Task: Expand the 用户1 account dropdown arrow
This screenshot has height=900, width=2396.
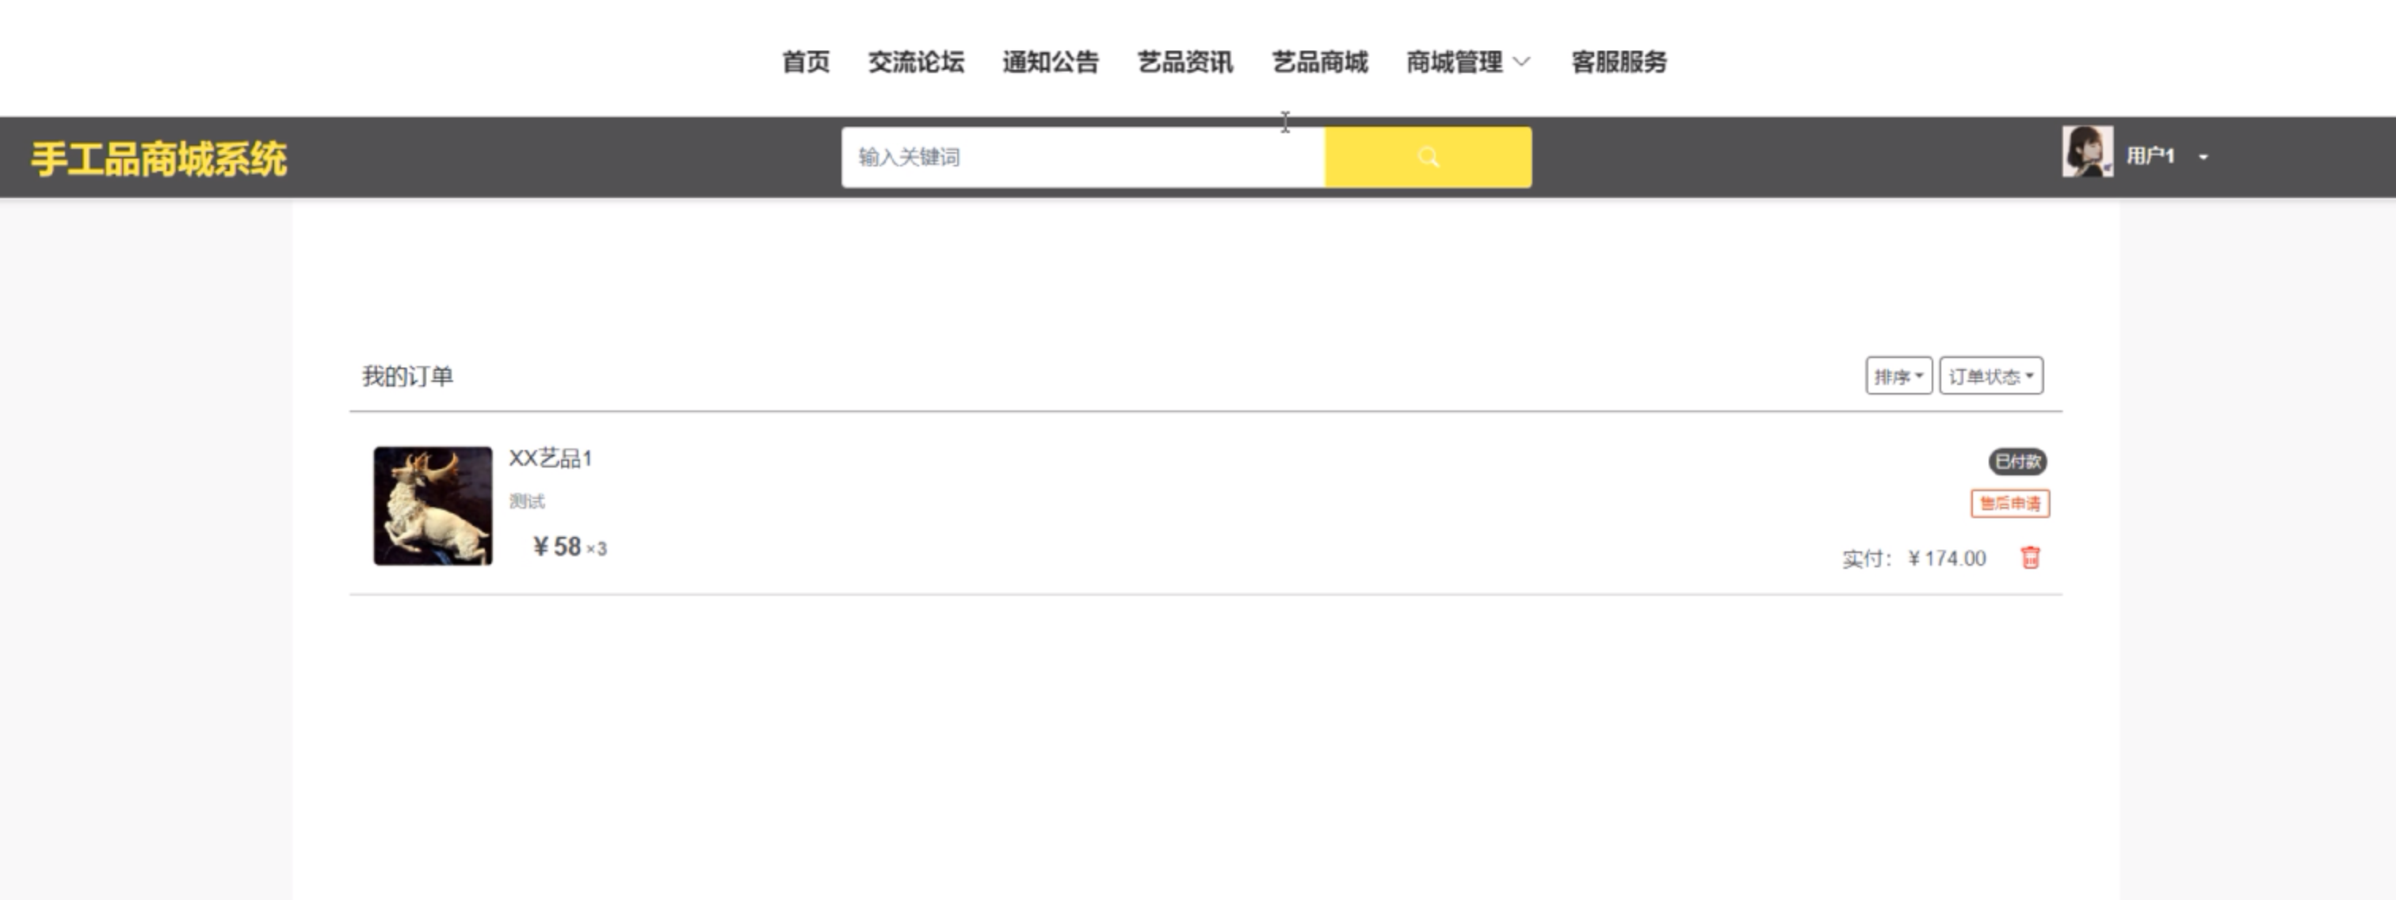Action: [2203, 157]
